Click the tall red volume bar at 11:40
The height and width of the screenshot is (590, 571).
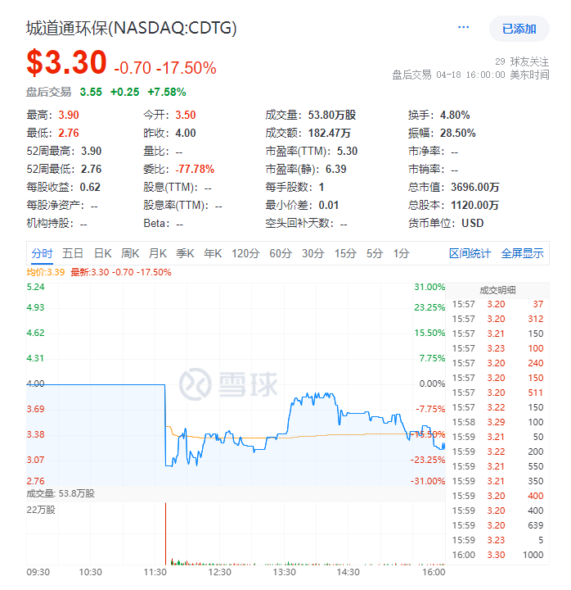pyautogui.click(x=166, y=533)
